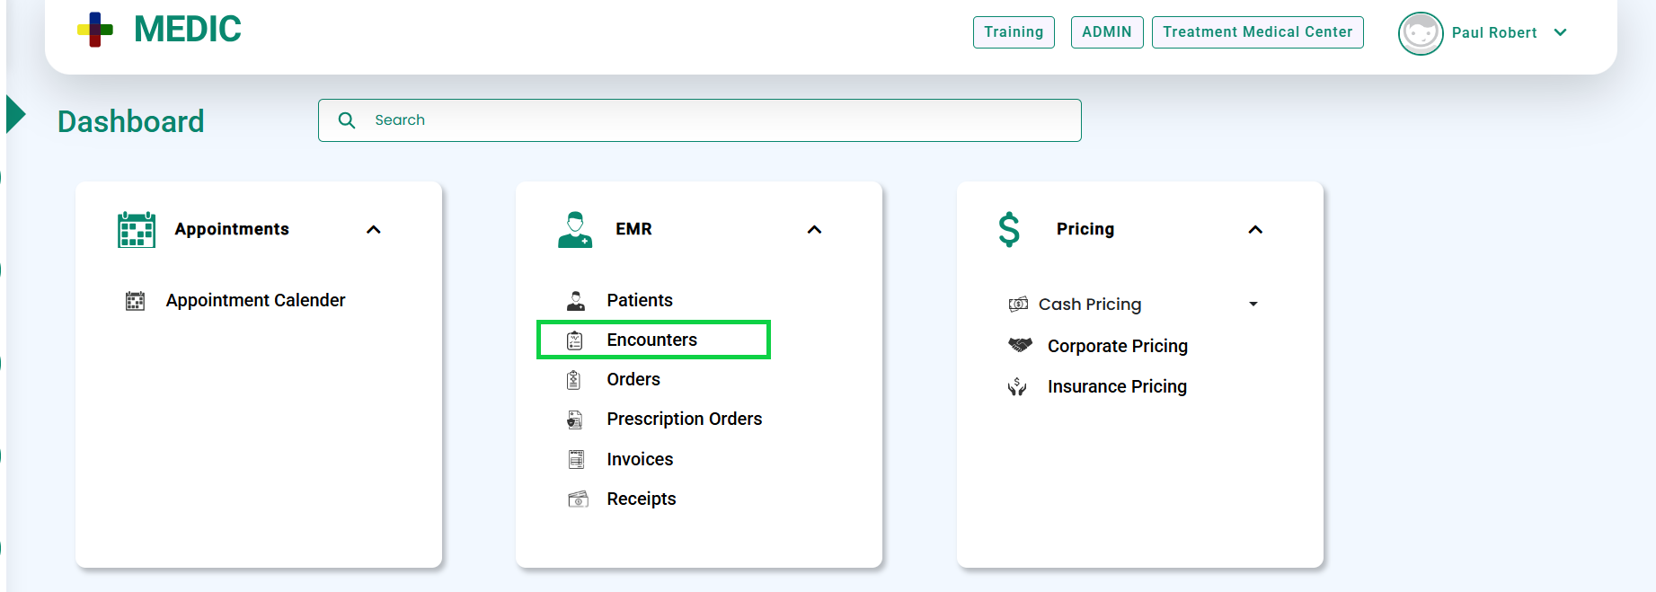
Task: Click the ADMIN button
Action: coord(1106,32)
